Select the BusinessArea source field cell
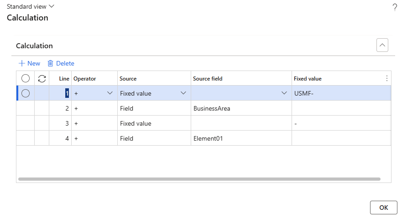This screenshot has height=218, width=407. coord(241,108)
